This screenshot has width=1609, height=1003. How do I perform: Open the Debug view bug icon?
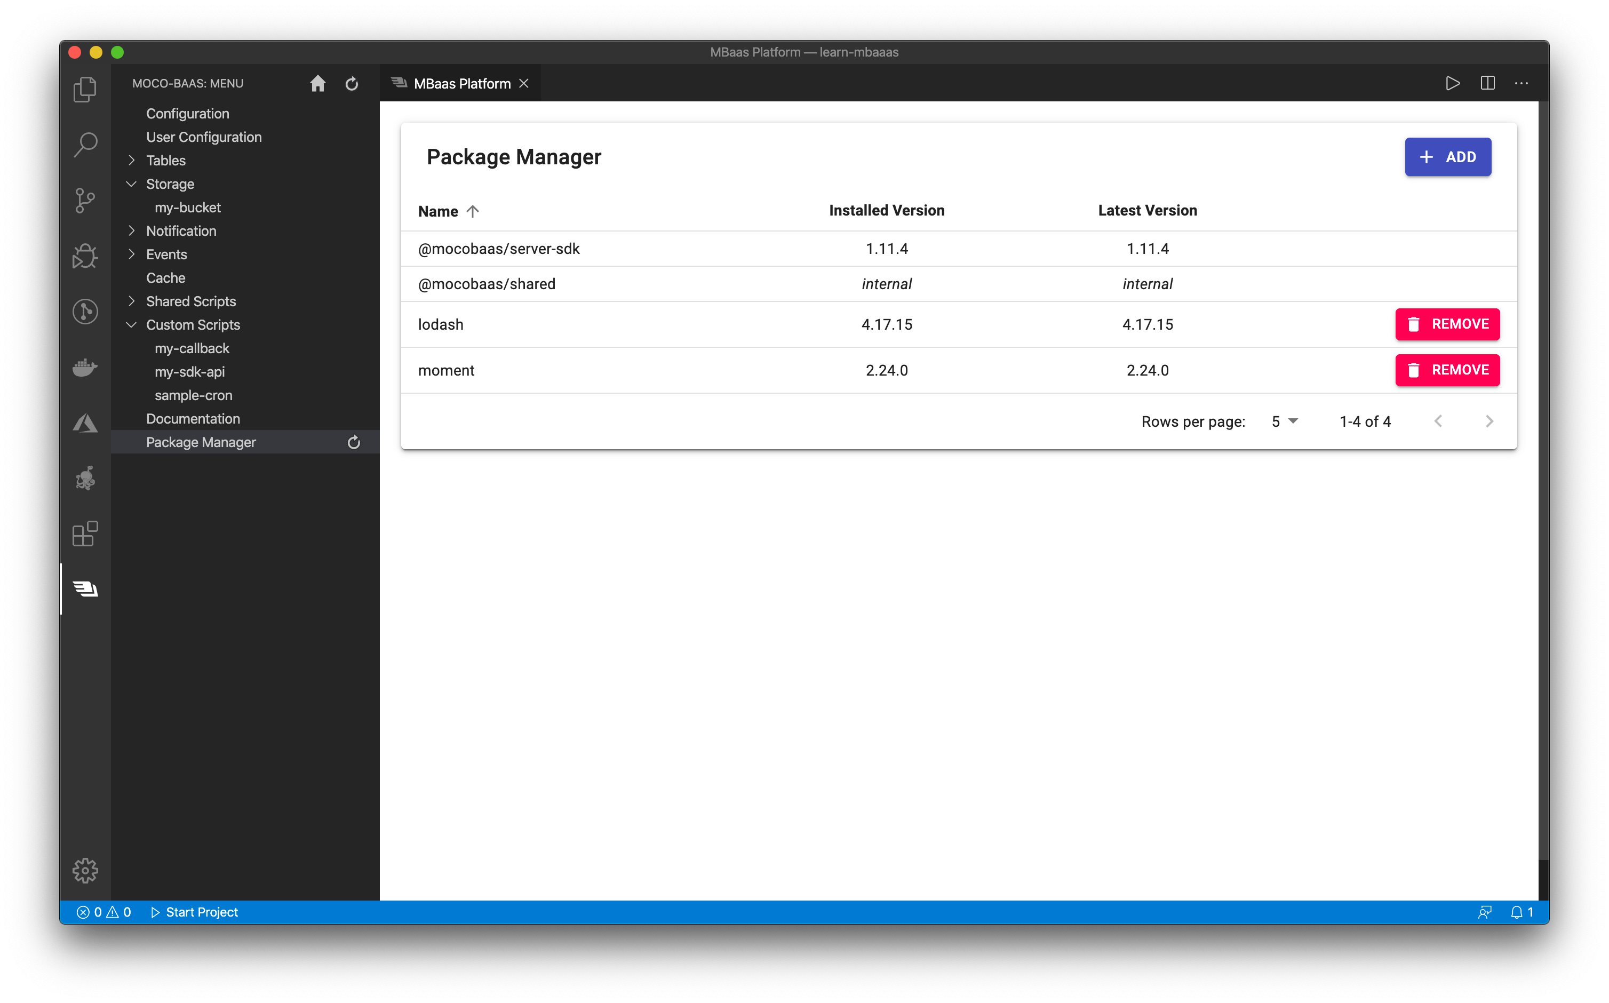(85, 256)
